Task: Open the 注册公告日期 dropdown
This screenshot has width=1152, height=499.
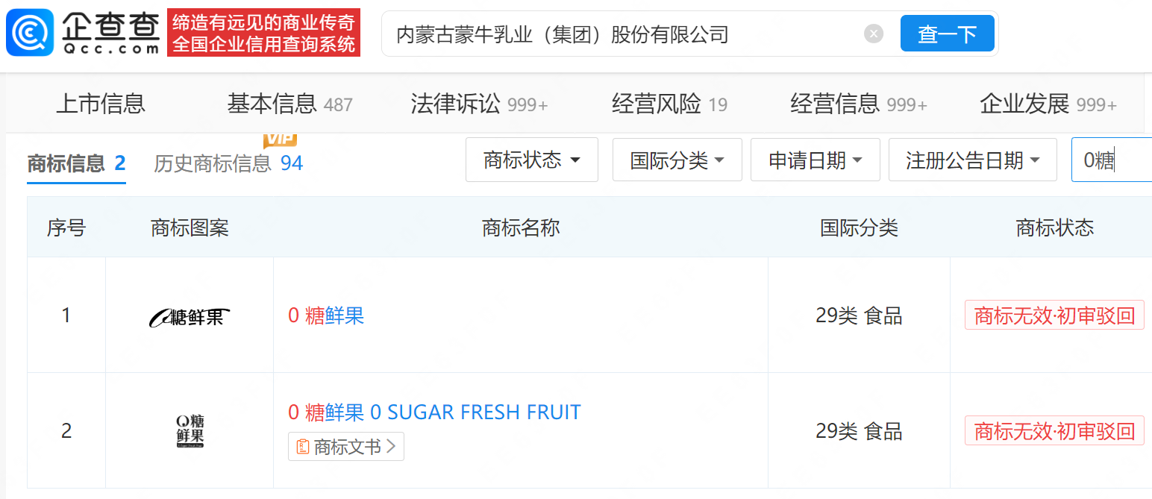Action: click(972, 160)
